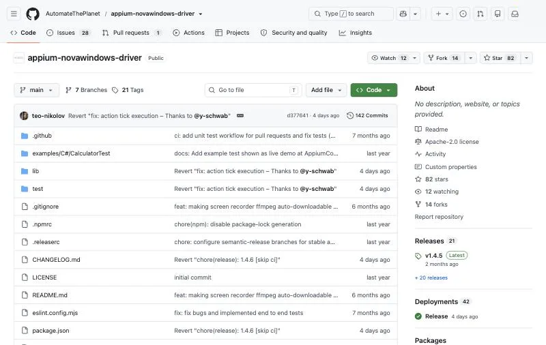
Task: Open the + 20 releases link
Action: point(431,278)
